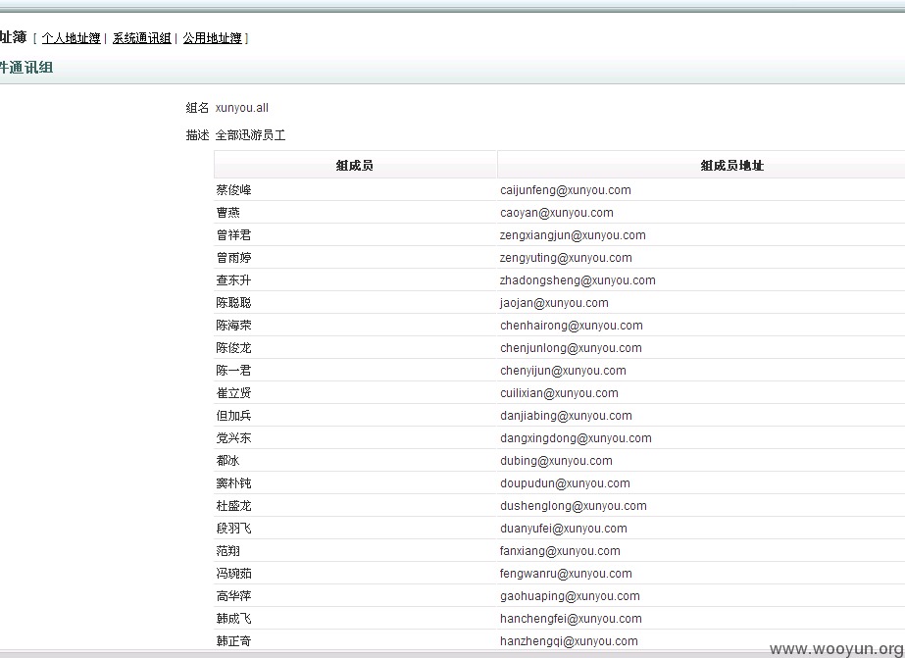Select email caoyan@xunyou.com

557,213
